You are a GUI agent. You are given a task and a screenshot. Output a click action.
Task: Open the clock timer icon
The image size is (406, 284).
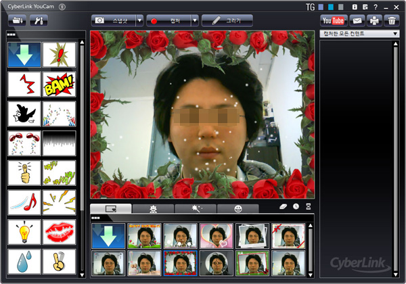[296, 206]
